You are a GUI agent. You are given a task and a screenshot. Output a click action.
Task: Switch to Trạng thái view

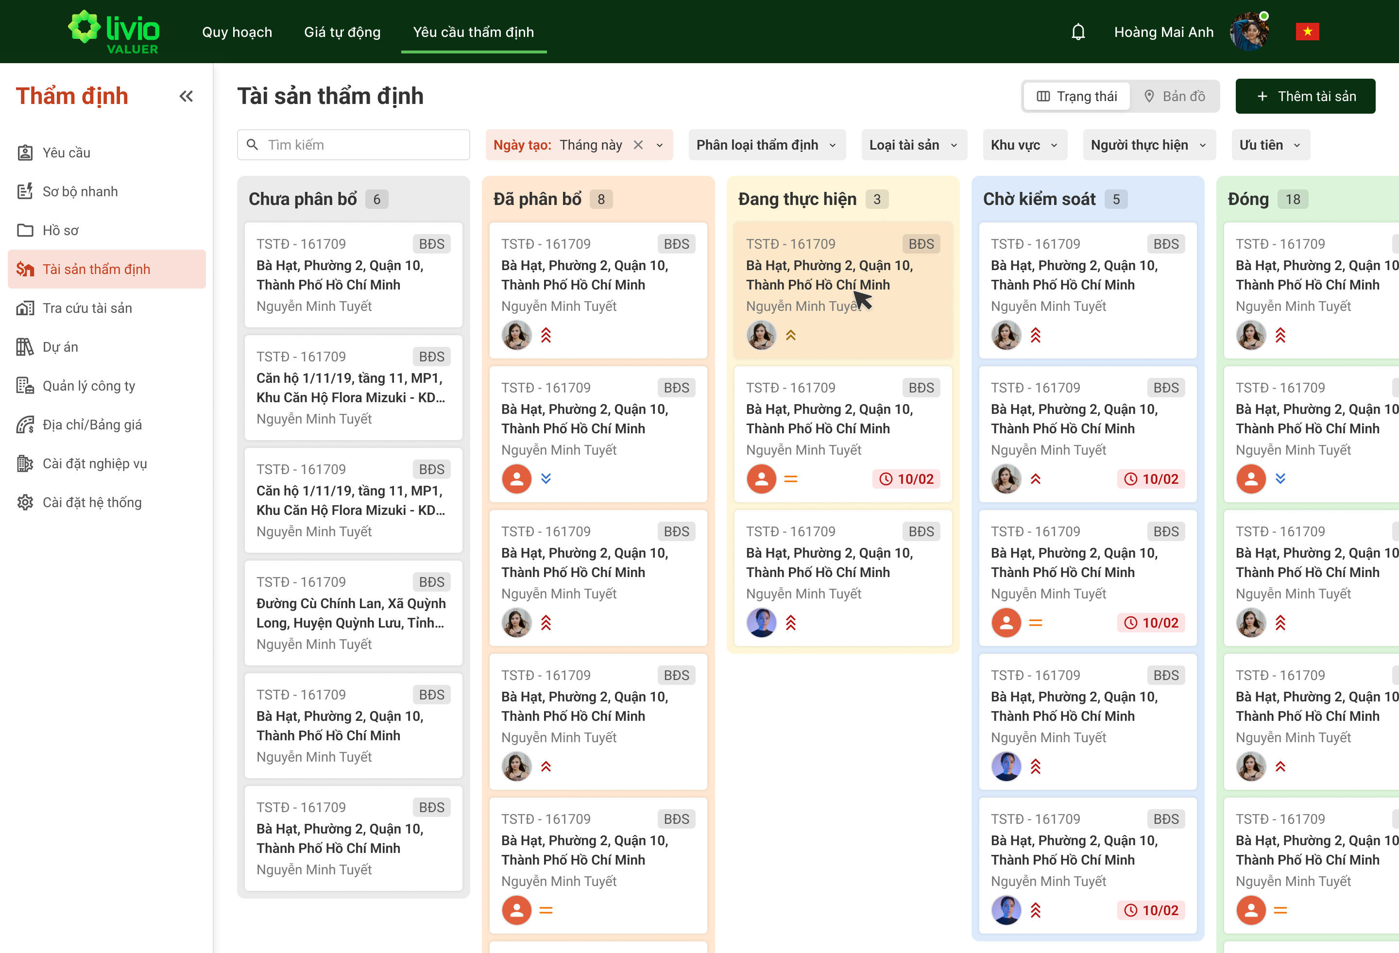pyautogui.click(x=1076, y=96)
